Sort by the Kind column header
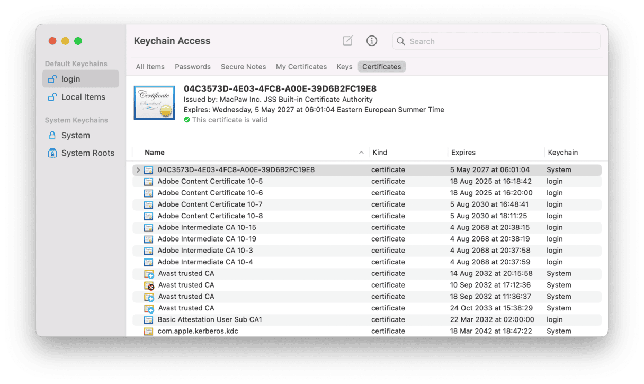This screenshot has width=644, height=384. (x=380, y=153)
